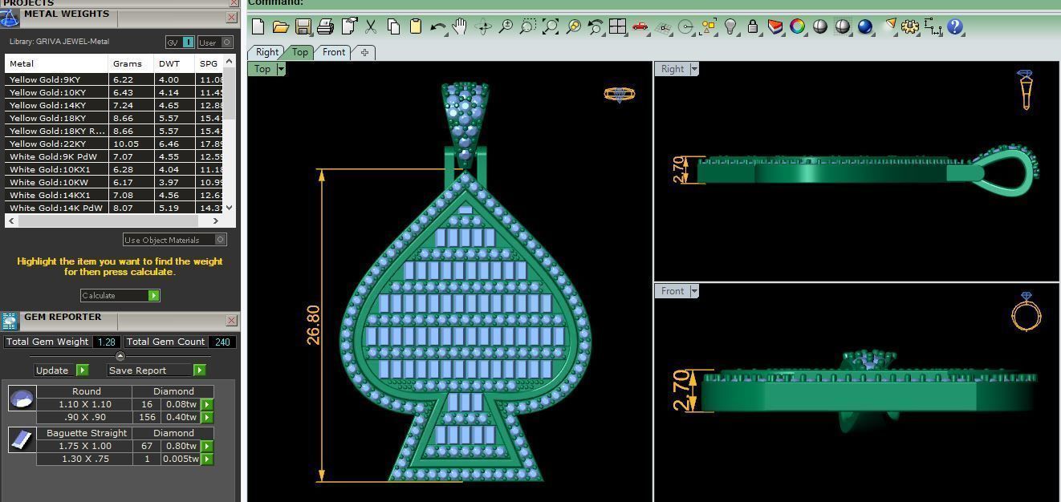The height and width of the screenshot is (502, 1061).
Task: Switch to the Top viewport tab
Action: point(299,52)
